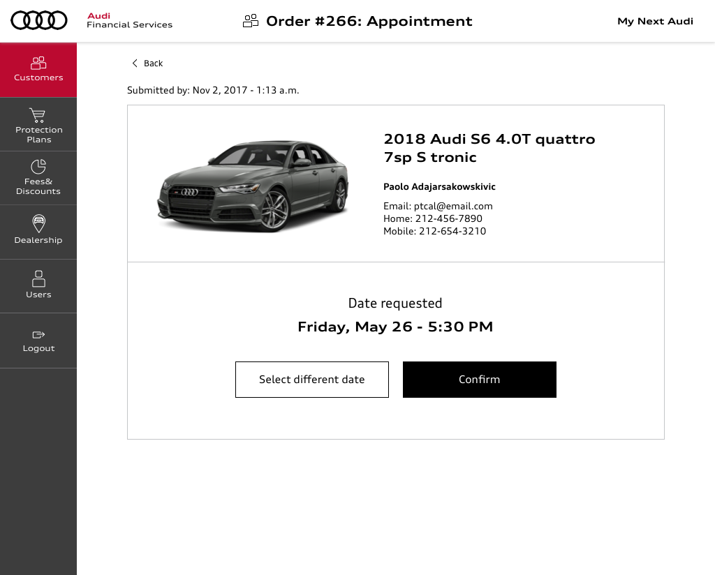Click the Home: 212-456-7890 line
The width and height of the screenshot is (715, 575).
(x=433, y=218)
